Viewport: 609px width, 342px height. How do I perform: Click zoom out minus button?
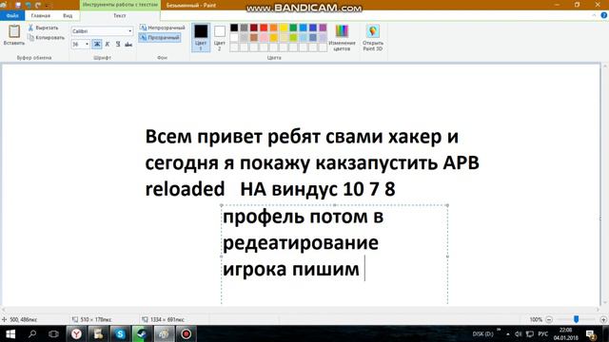click(549, 319)
